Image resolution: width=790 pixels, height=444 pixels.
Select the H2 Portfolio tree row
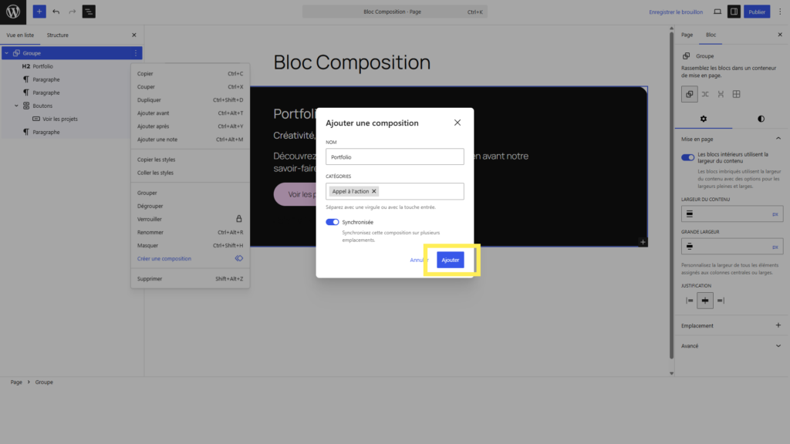70,66
